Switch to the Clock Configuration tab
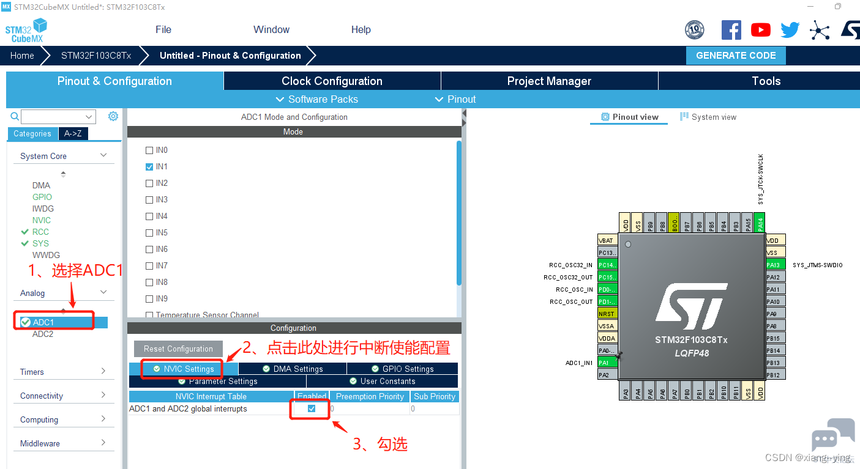The width and height of the screenshot is (860, 469). pos(332,81)
